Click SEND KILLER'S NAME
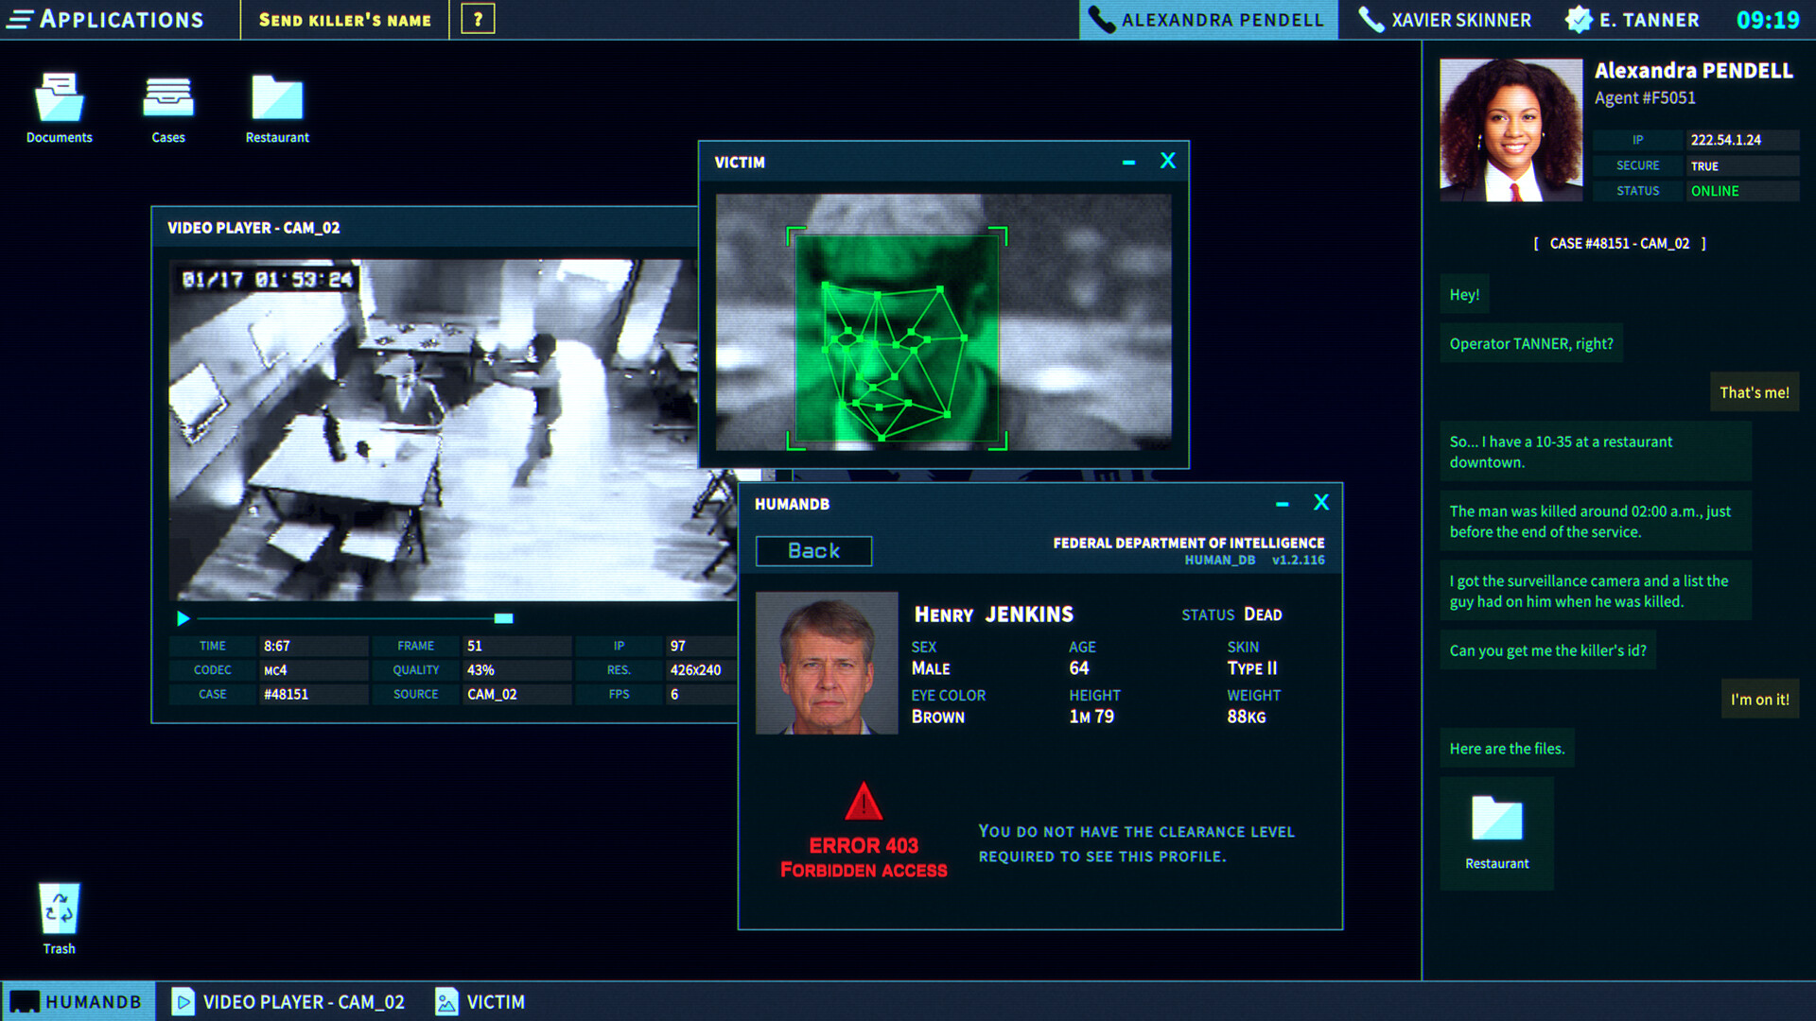The height and width of the screenshot is (1021, 1816). (x=344, y=19)
